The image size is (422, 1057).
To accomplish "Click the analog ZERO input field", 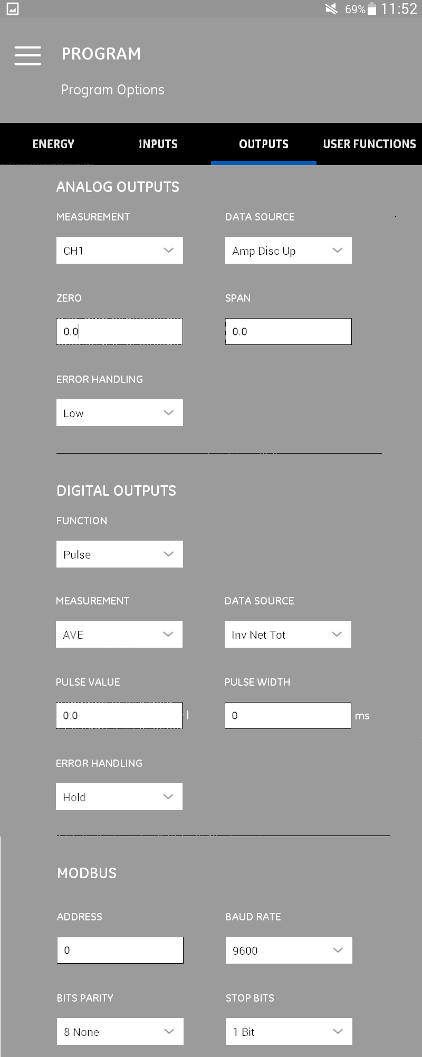I will (120, 332).
